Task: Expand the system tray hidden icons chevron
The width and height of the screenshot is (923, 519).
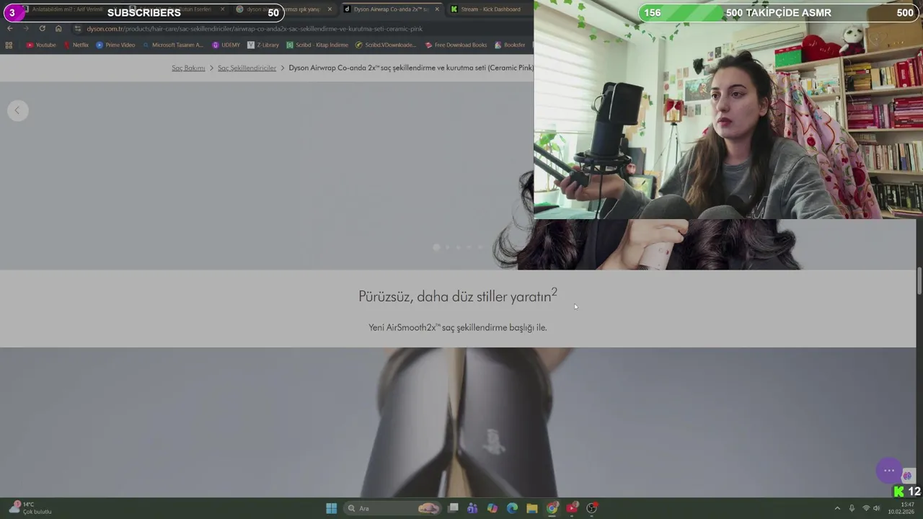Action: tap(837, 508)
